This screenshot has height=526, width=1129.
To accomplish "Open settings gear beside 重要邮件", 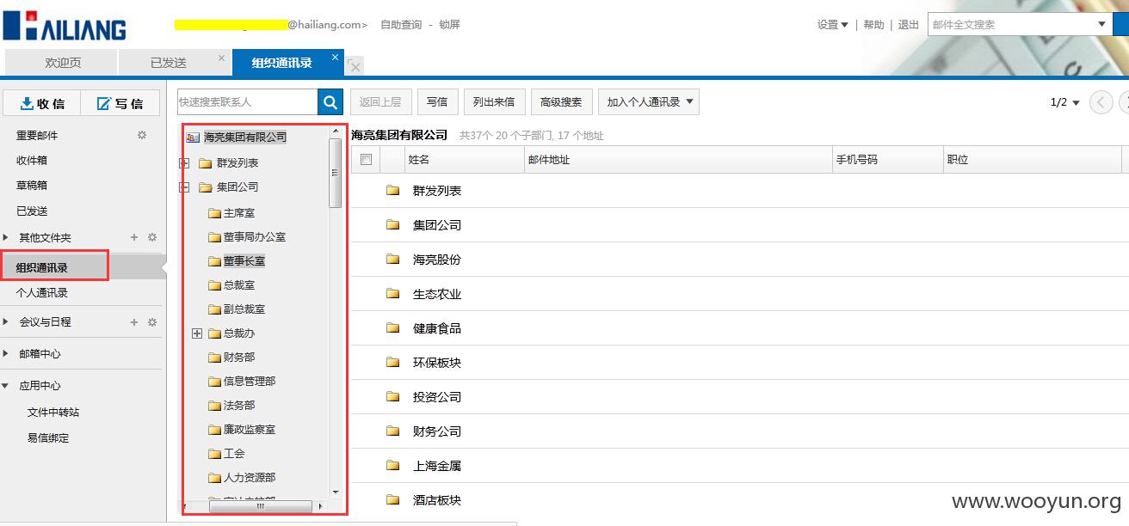I will pyautogui.click(x=142, y=135).
